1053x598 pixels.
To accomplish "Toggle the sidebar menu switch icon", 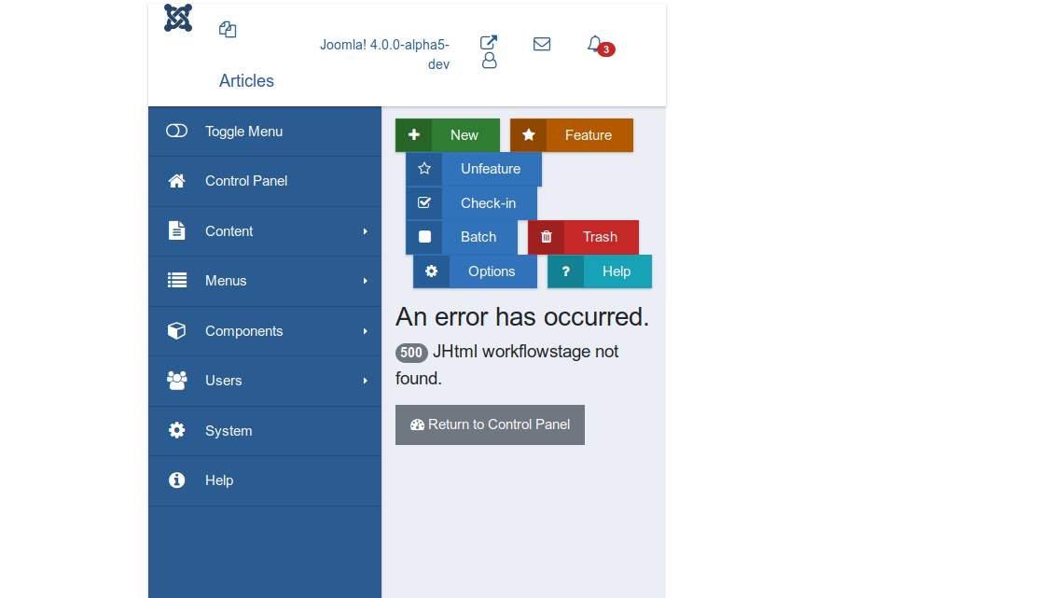I will [x=176, y=131].
